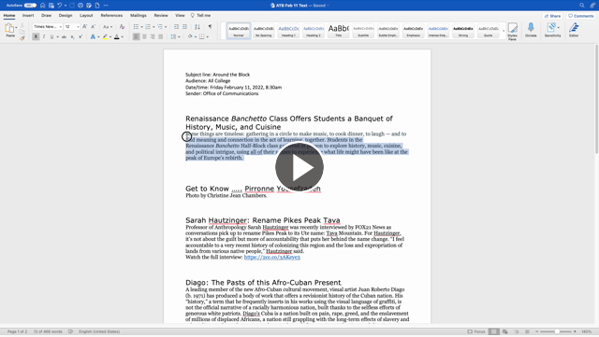Apply the Title style
Viewport: 599px width, 337px height.
pyautogui.click(x=339, y=31)
